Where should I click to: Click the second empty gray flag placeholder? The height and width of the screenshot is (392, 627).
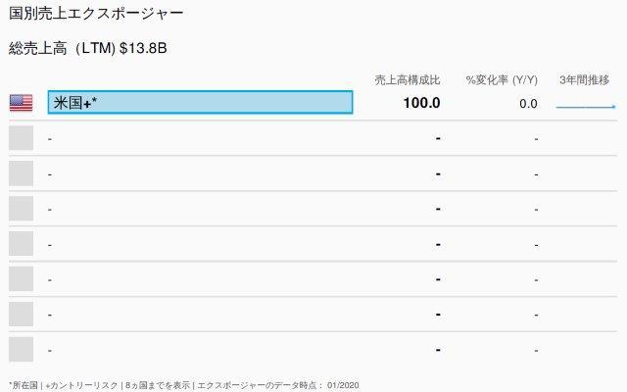pos(21,173)
